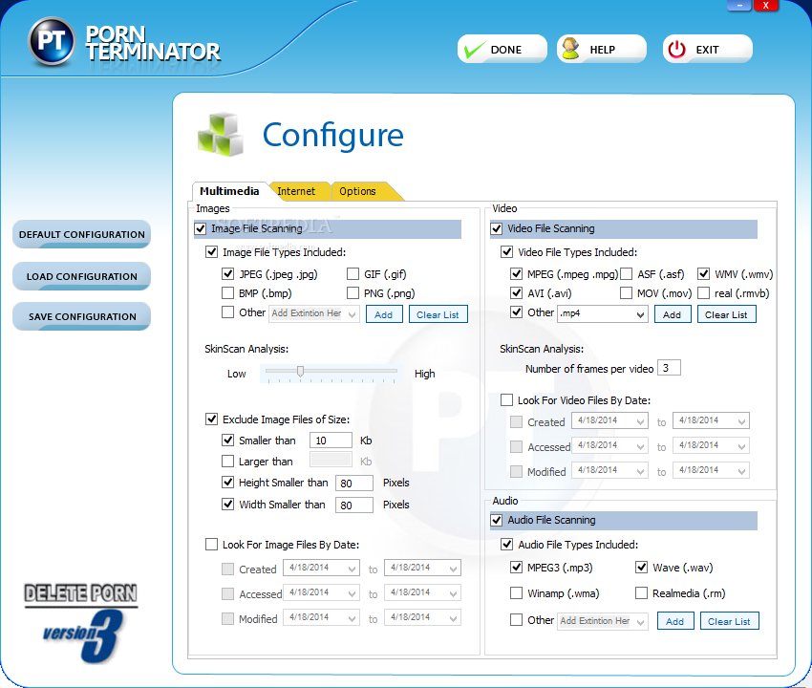This screenshot has width=812, height=688.
Task: Uncheck MPEG (.mpeg .mpg) video type
Action: click(x=516, y=273)
